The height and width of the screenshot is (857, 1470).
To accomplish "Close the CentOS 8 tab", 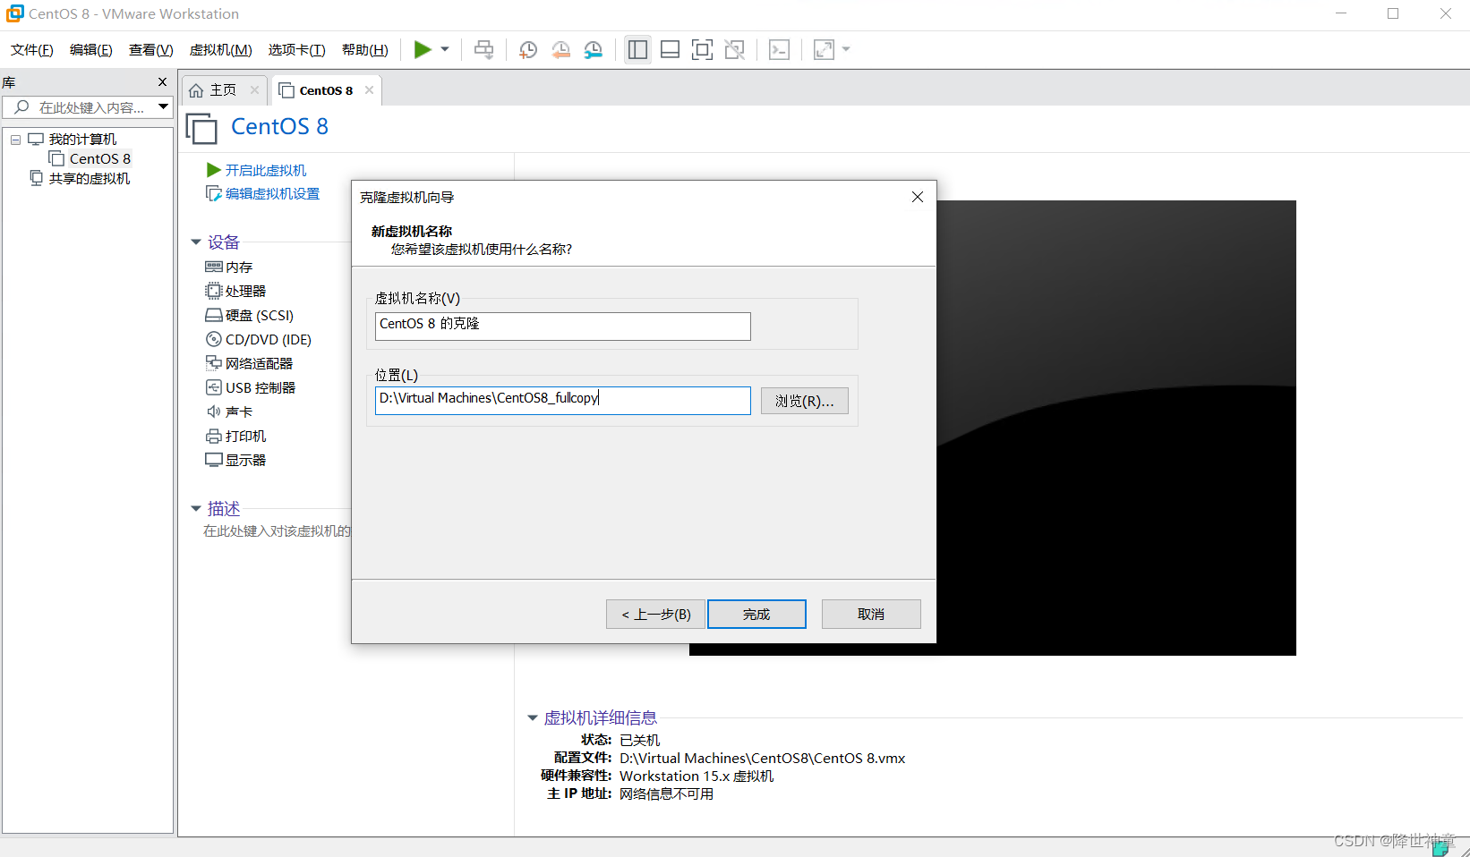I will click(x=369, y=90).
